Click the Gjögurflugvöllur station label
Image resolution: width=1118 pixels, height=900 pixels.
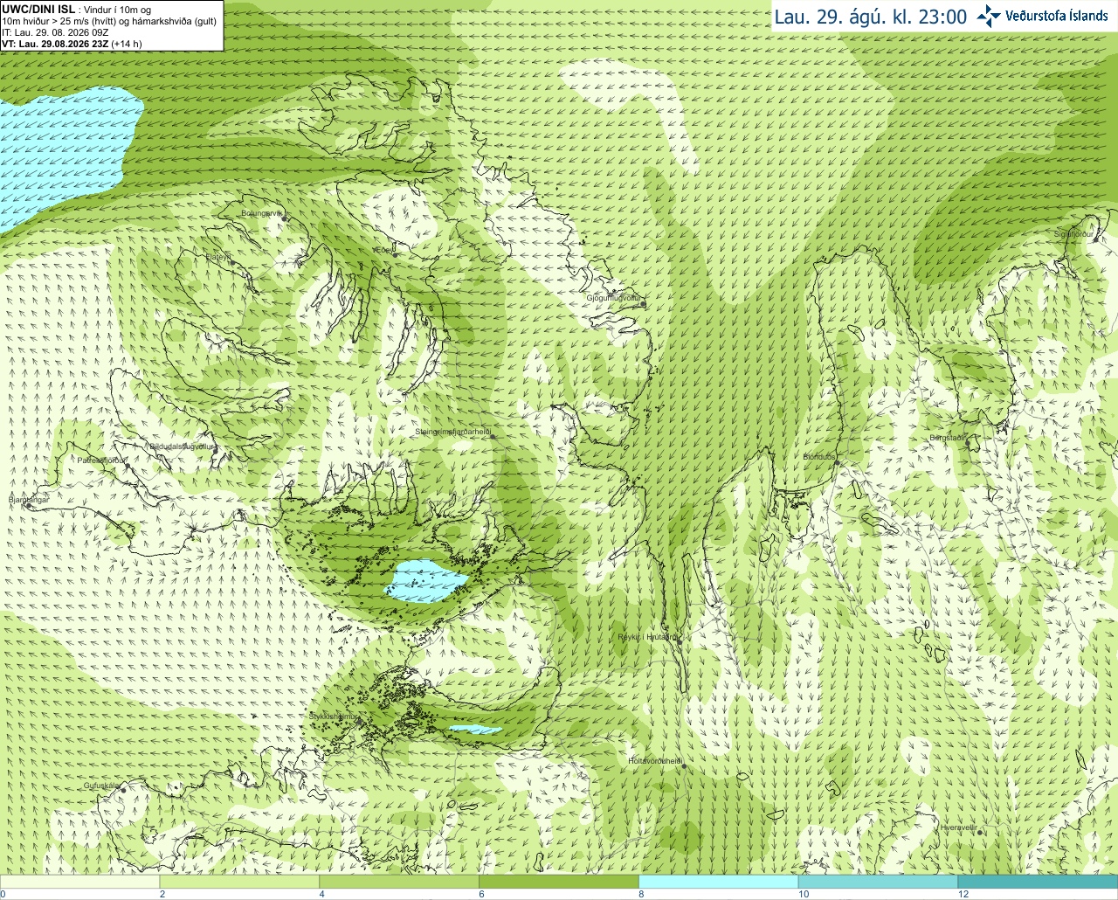(x=615, y=298)
